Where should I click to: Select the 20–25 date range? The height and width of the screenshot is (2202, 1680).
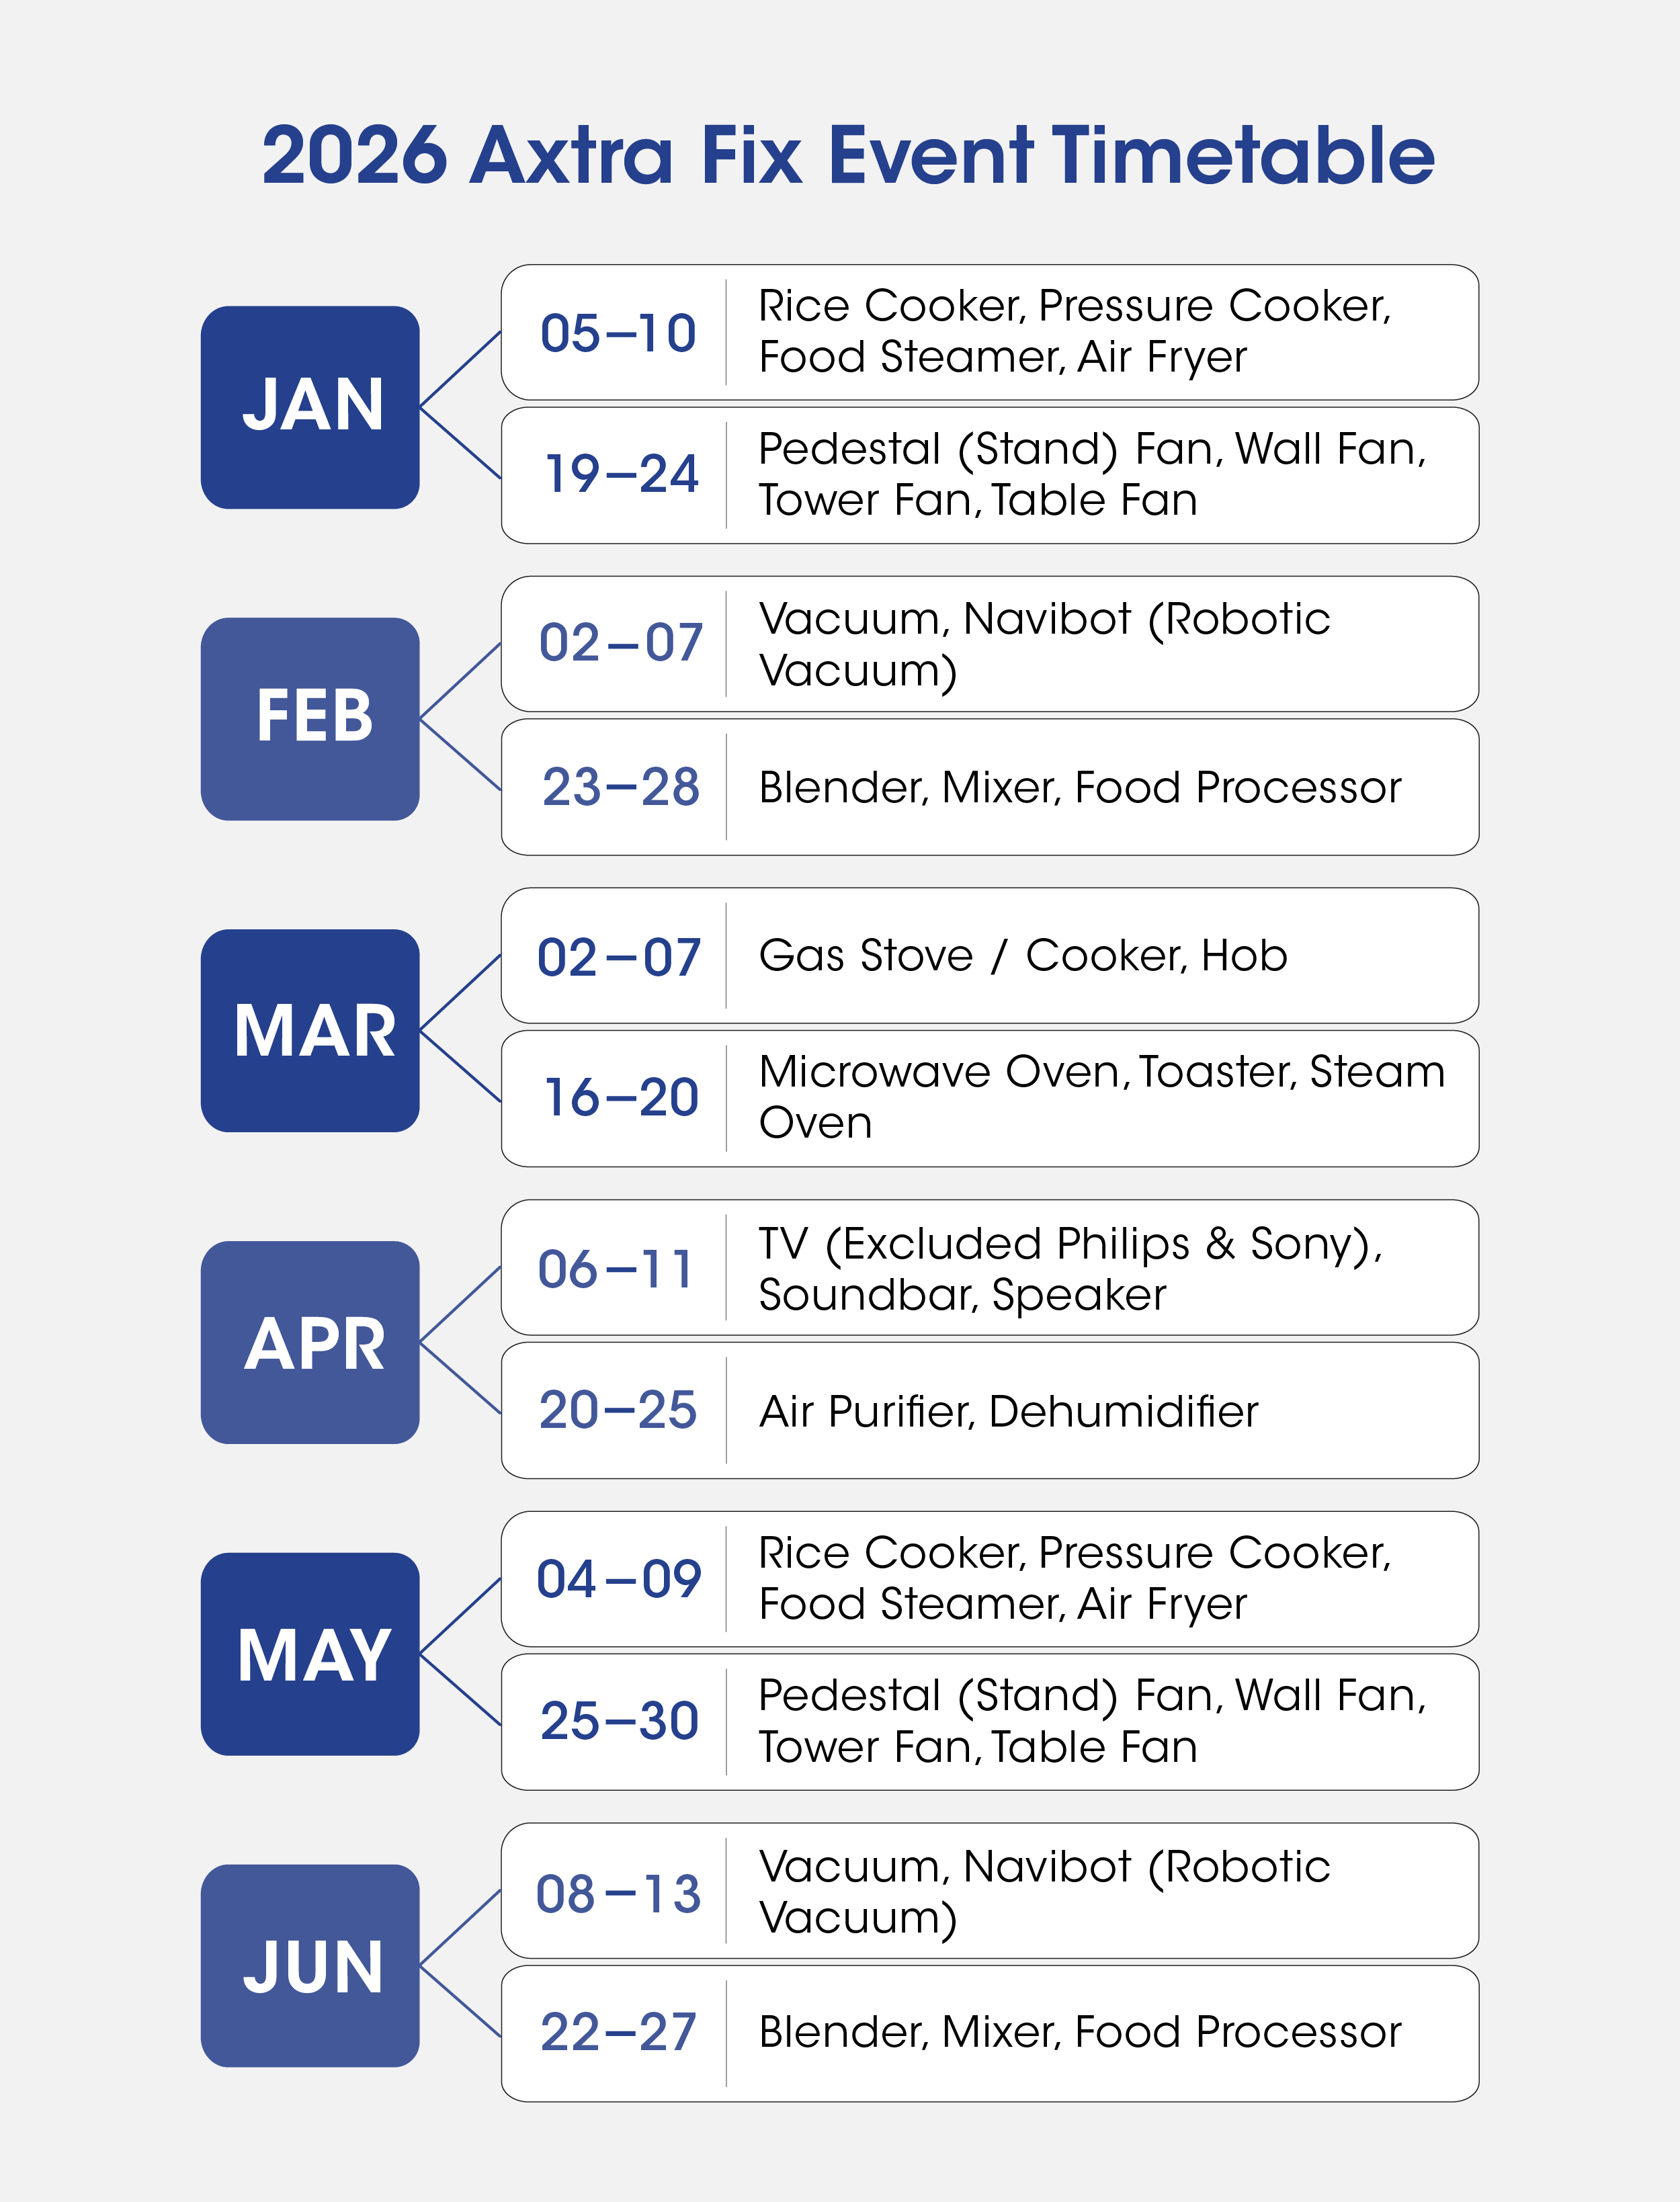pyautogui.click(x=618, y=1410)
